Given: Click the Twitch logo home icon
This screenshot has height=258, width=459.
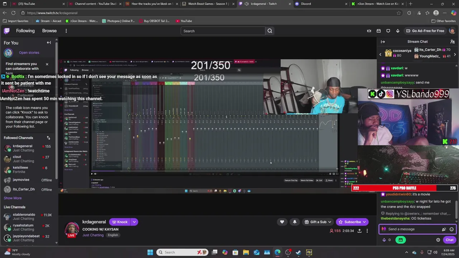Looking at the screenshot, I should (7, 31).
